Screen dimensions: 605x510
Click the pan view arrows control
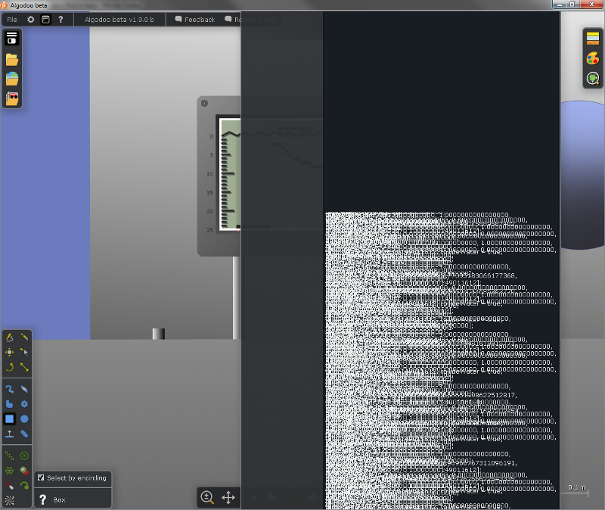pyautogui.click(x=228, y=497)
